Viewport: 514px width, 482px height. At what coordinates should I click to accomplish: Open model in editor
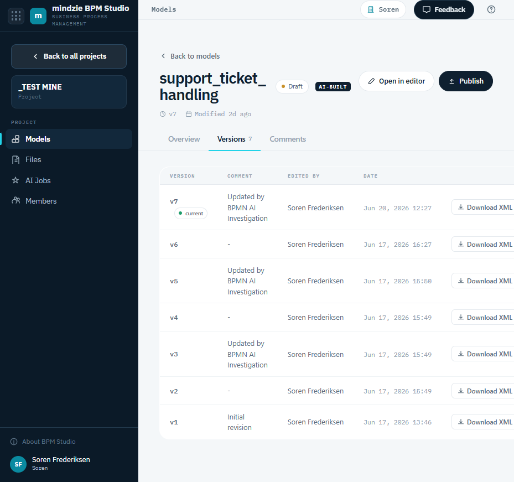click(396, 81)
